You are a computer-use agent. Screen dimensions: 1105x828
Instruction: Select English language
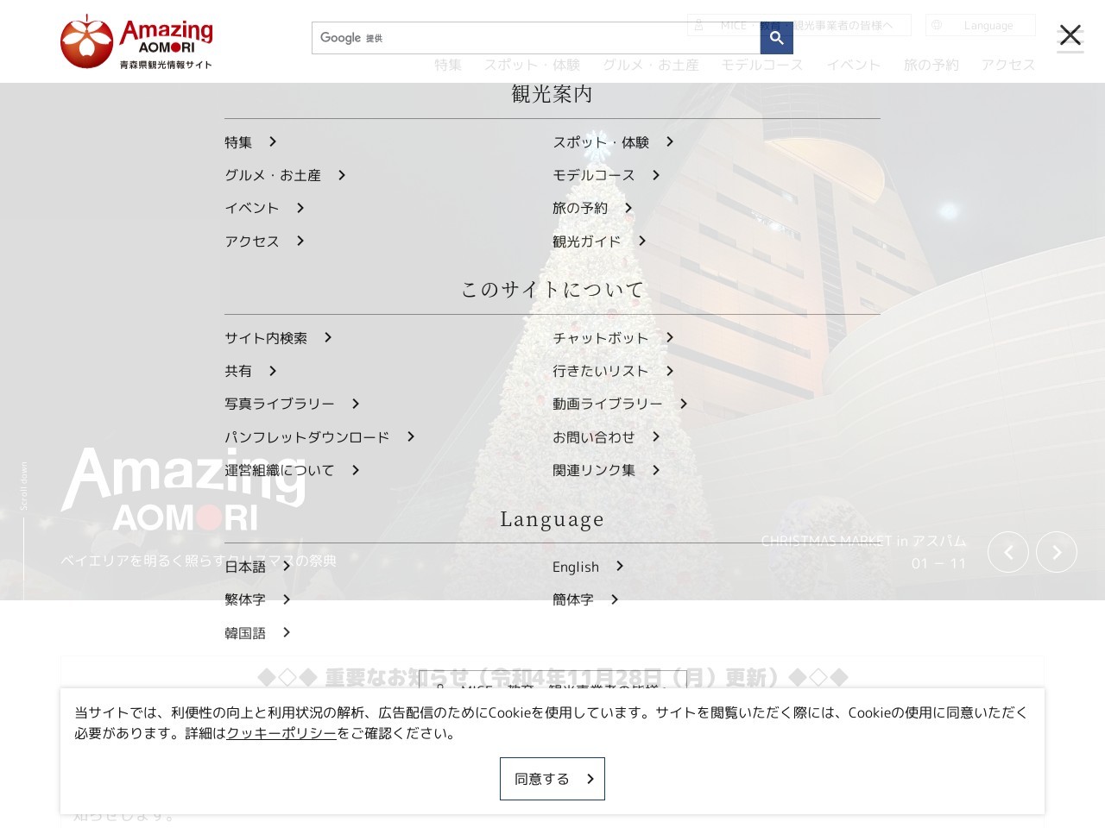tap(588, 567)
